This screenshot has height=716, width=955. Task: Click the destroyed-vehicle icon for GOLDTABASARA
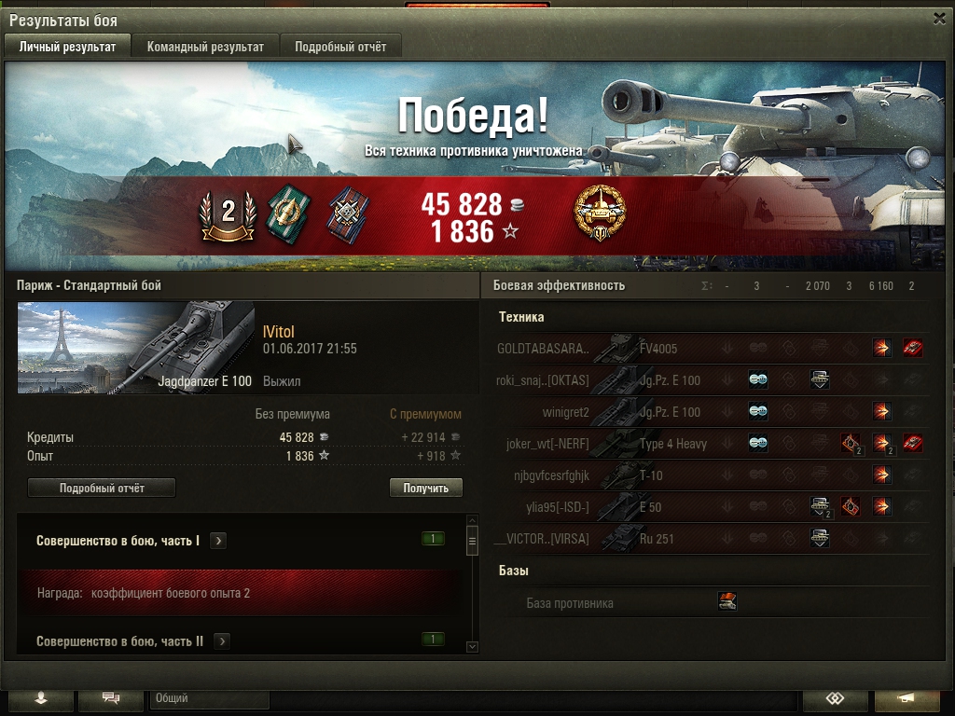912,349
